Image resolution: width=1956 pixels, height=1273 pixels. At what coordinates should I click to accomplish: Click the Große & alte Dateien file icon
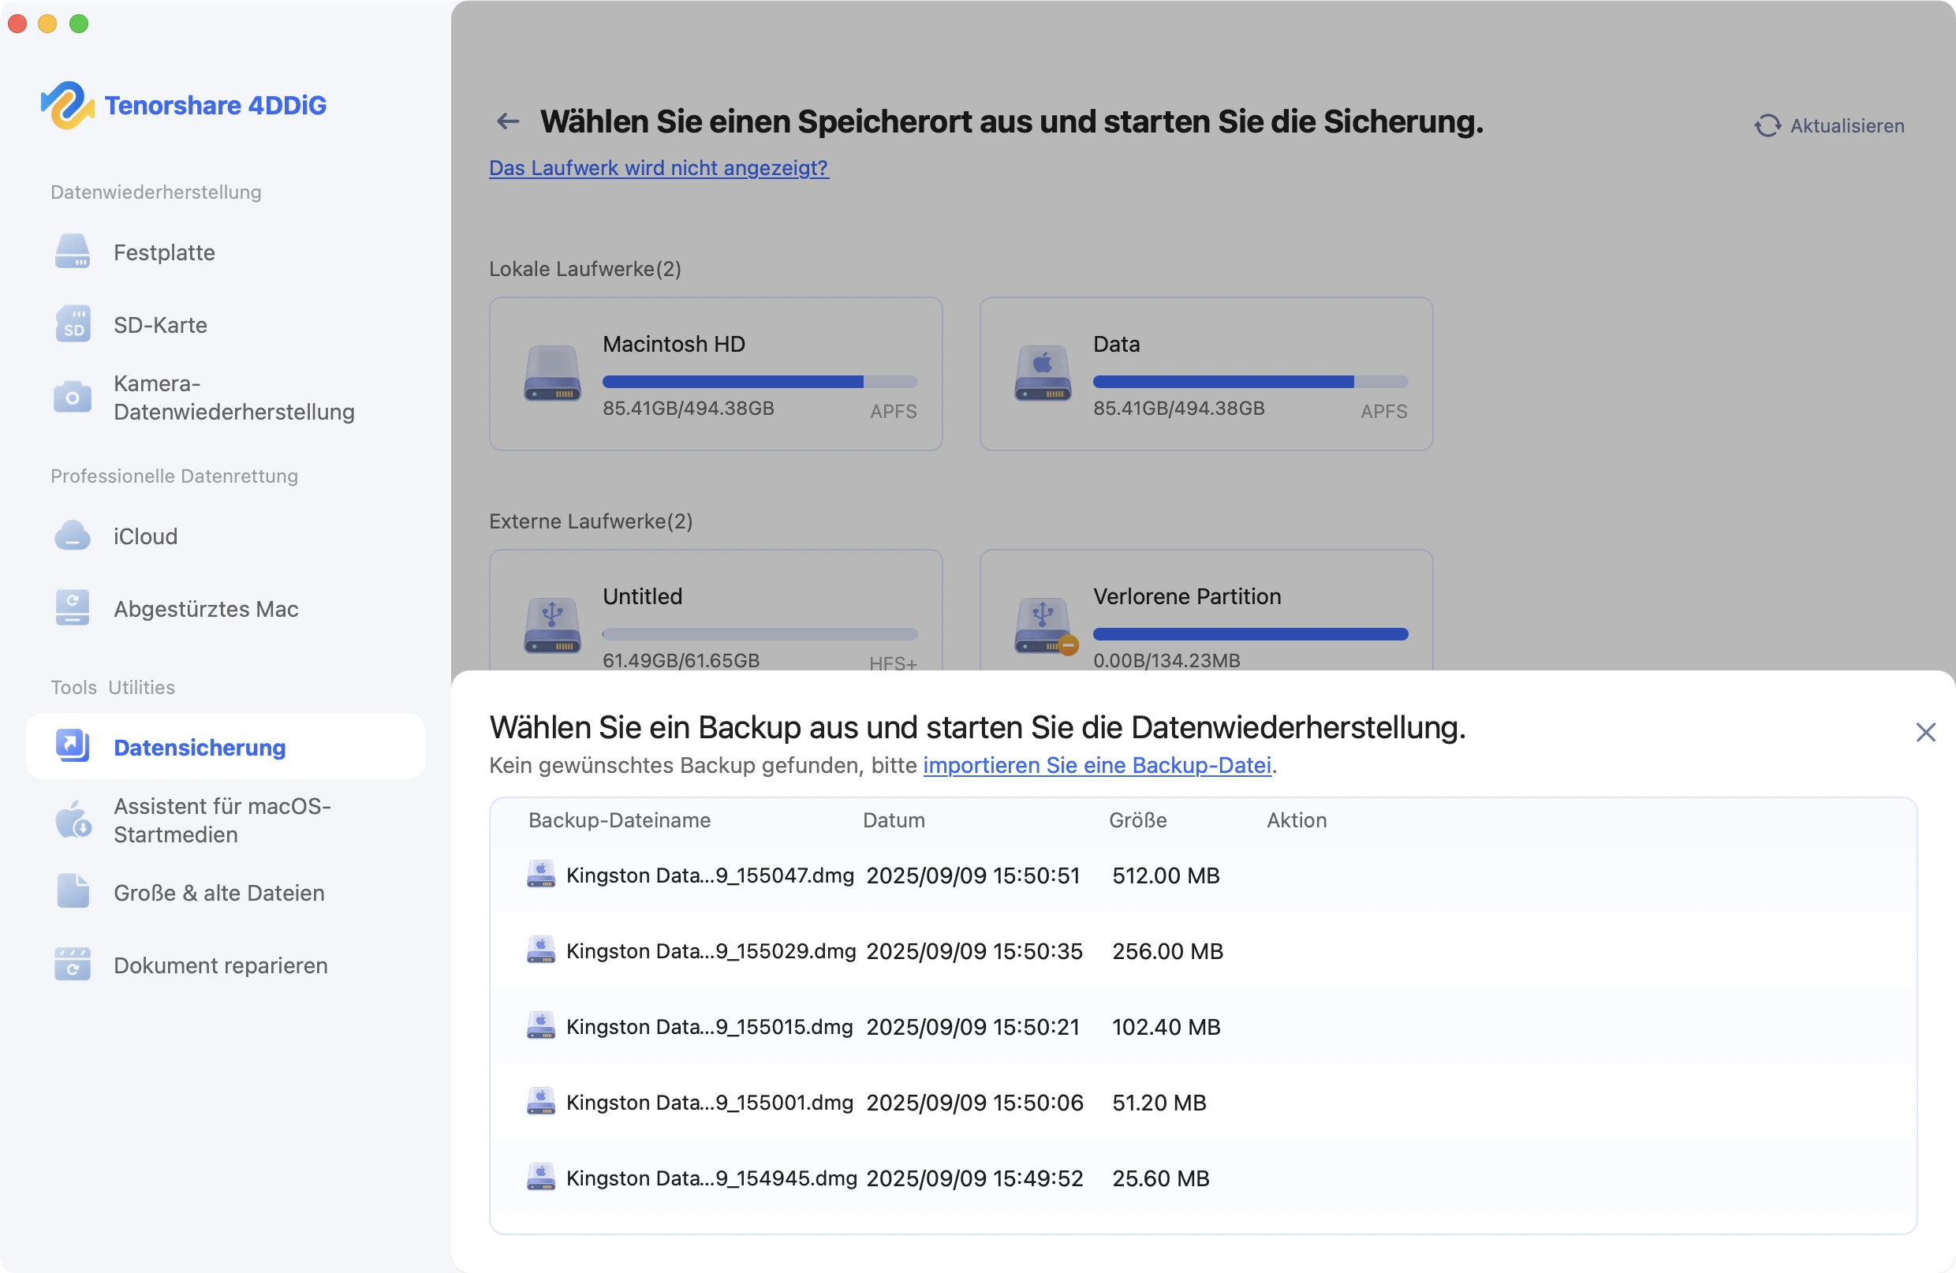coord(73,892)
